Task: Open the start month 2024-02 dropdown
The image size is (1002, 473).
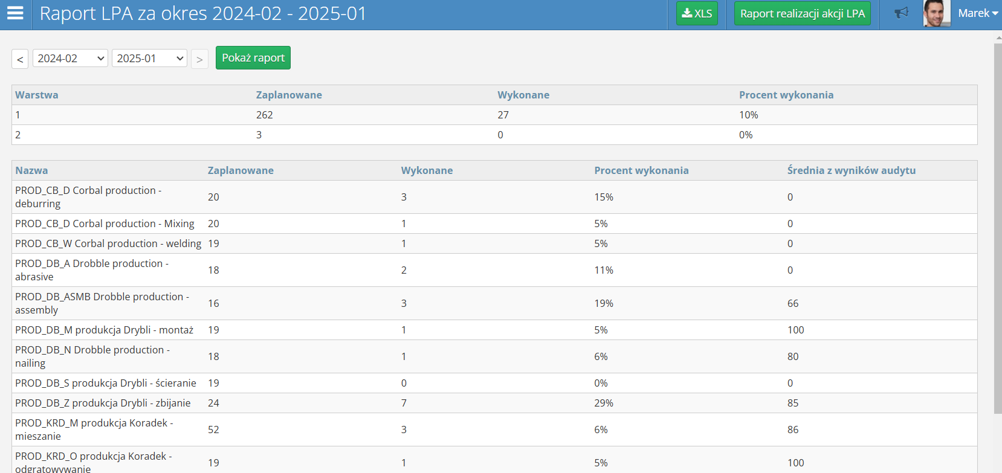Action: point(70,59)
